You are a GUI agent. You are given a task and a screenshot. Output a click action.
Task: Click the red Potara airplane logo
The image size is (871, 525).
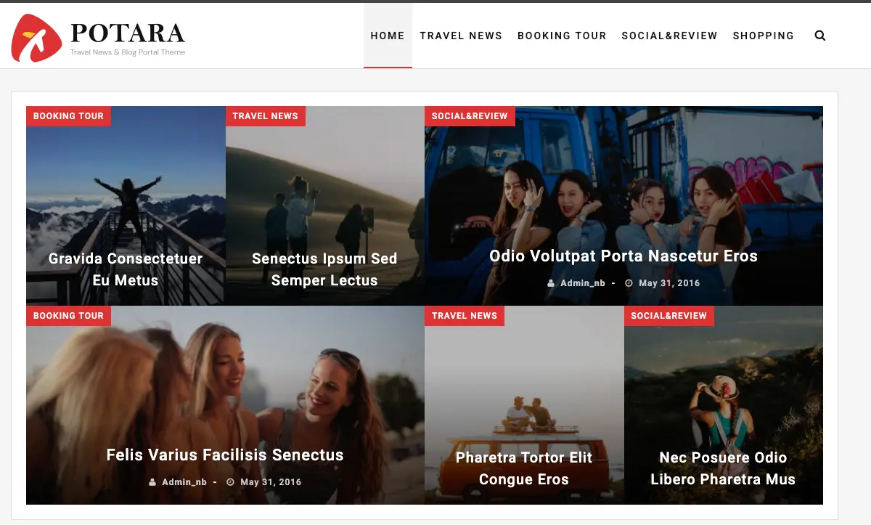(x=36, y=38)
